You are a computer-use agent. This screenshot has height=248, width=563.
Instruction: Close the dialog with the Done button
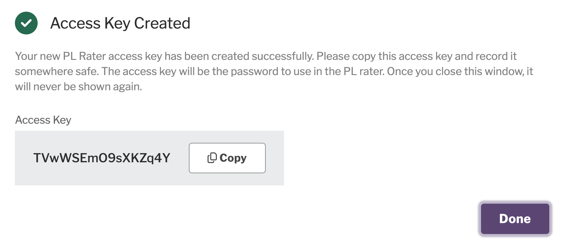515,219
